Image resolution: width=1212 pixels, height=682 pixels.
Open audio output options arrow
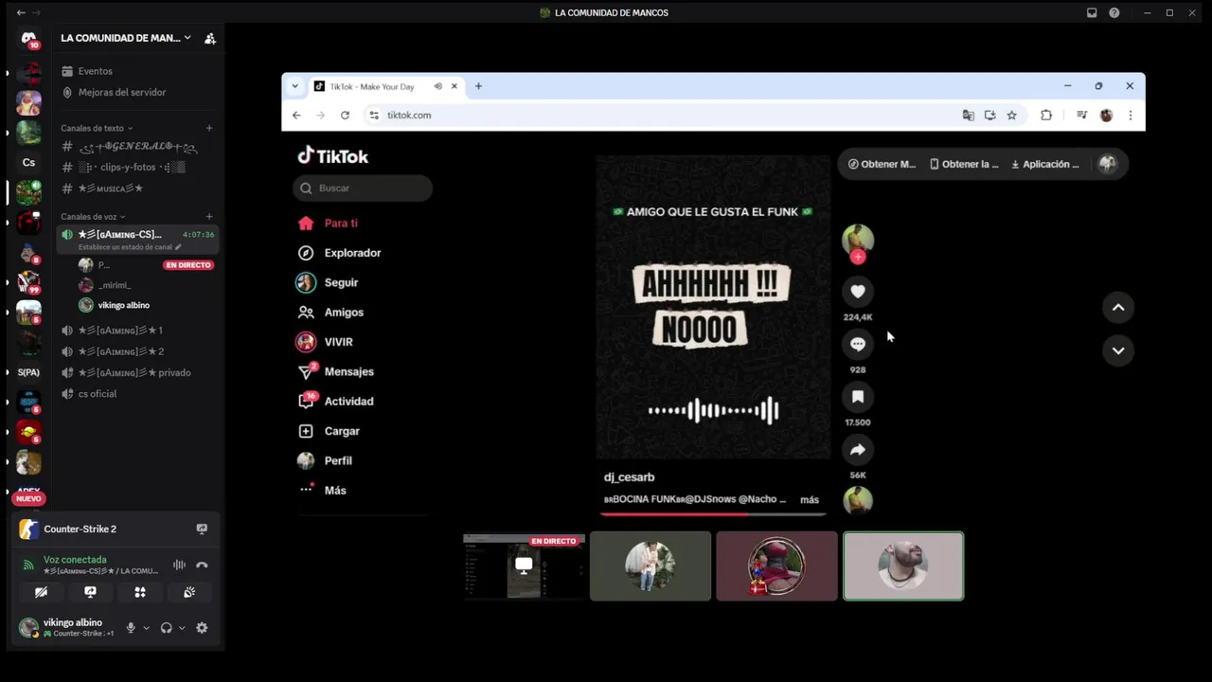click(182, 628)
